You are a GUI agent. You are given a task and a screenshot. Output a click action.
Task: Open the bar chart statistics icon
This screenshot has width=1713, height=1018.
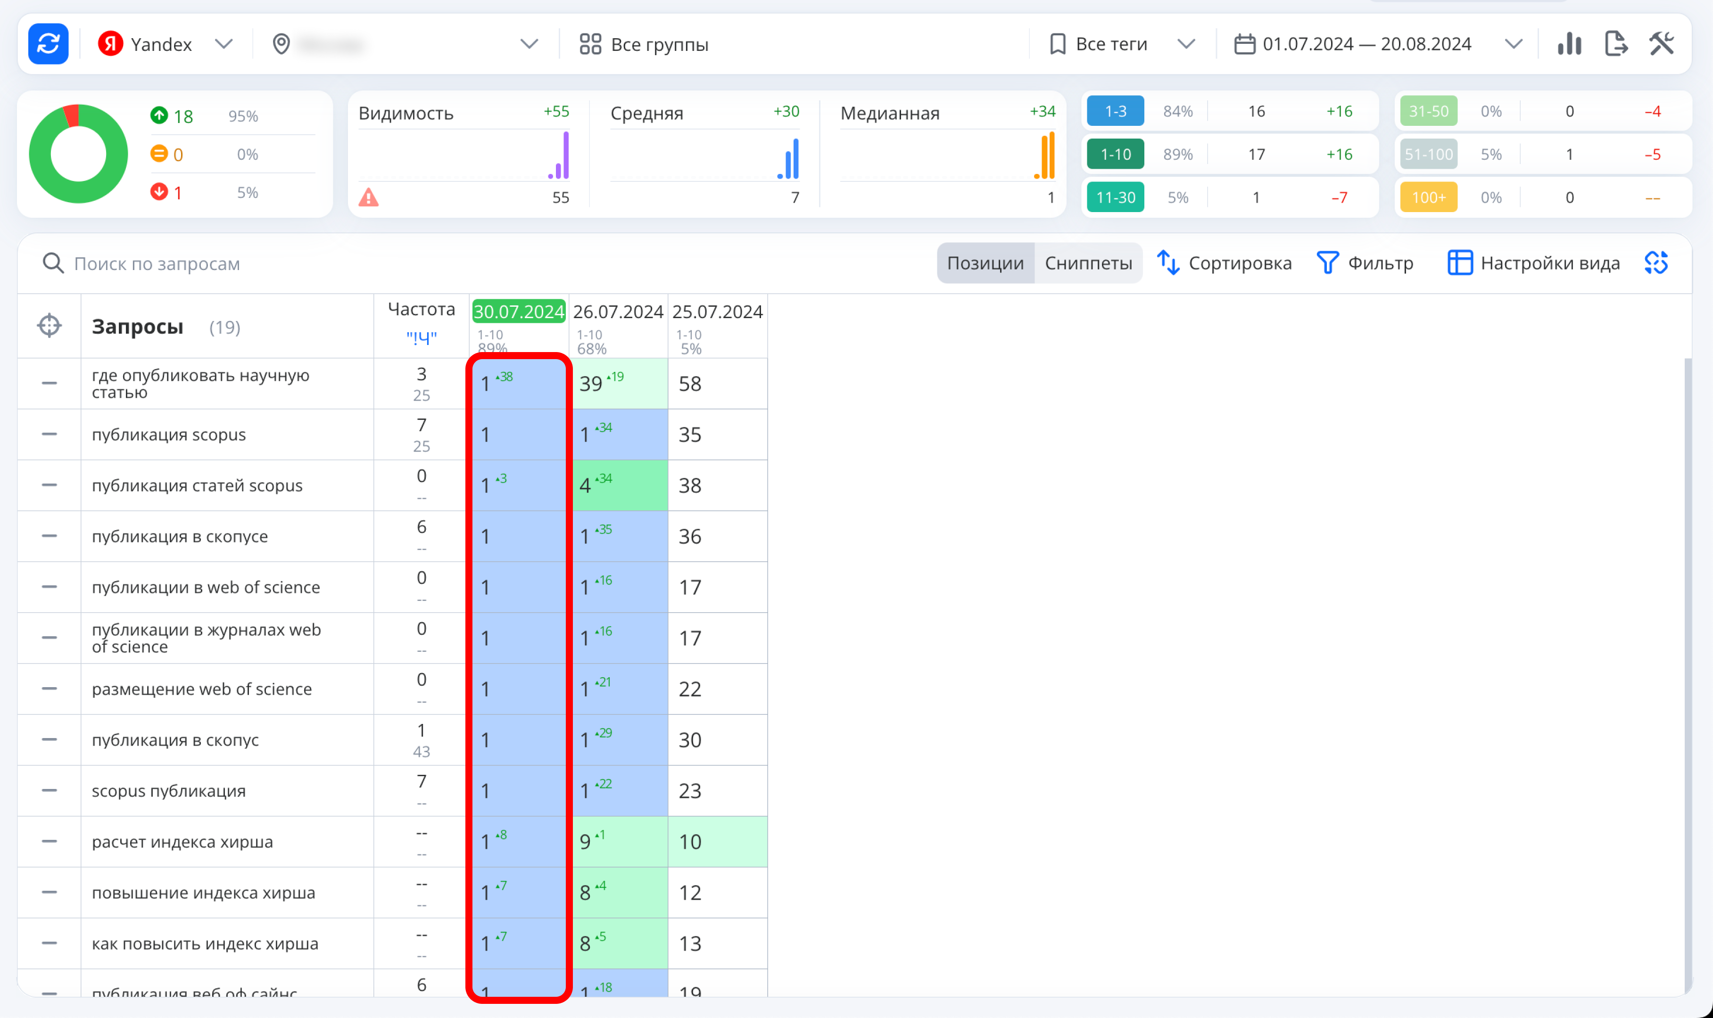1569,44
